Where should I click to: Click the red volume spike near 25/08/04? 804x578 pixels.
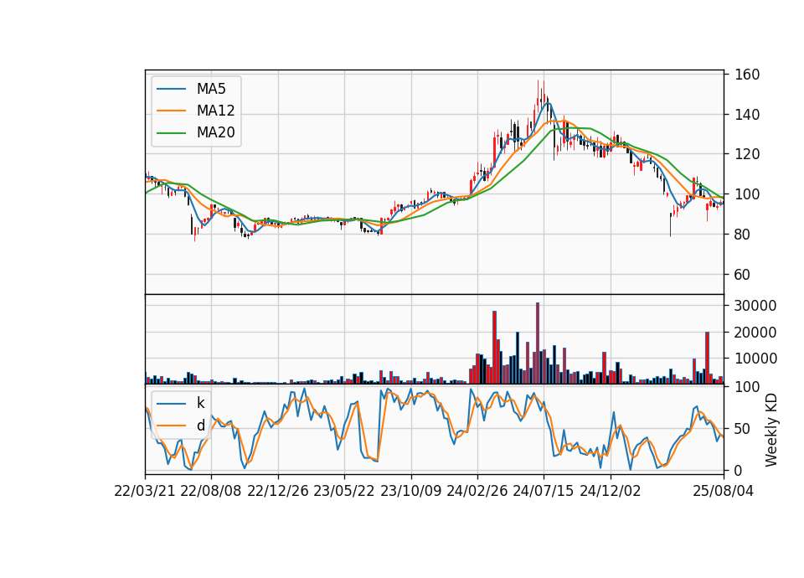(x=707, y=358)
